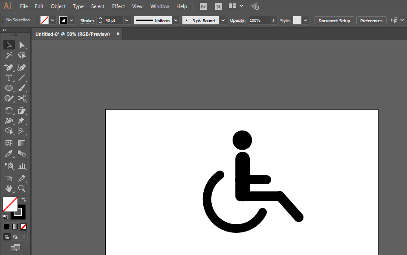This screenshot has width=407, height=255.
Task: Activate the Hand tool
Action: 9,188
